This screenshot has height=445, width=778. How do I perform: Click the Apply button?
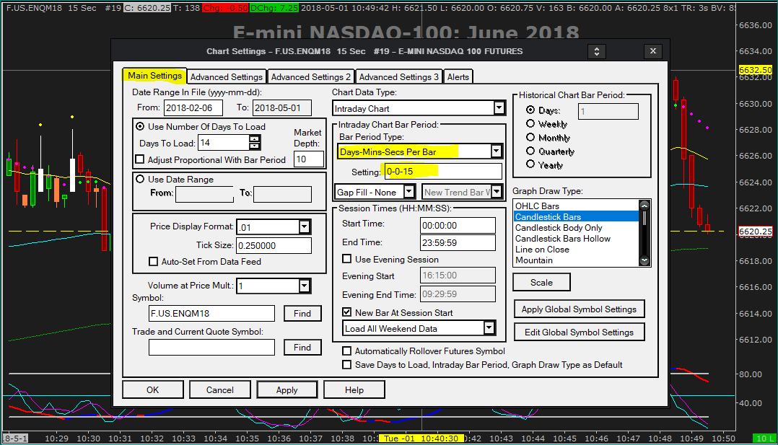[x=287, y=390]
